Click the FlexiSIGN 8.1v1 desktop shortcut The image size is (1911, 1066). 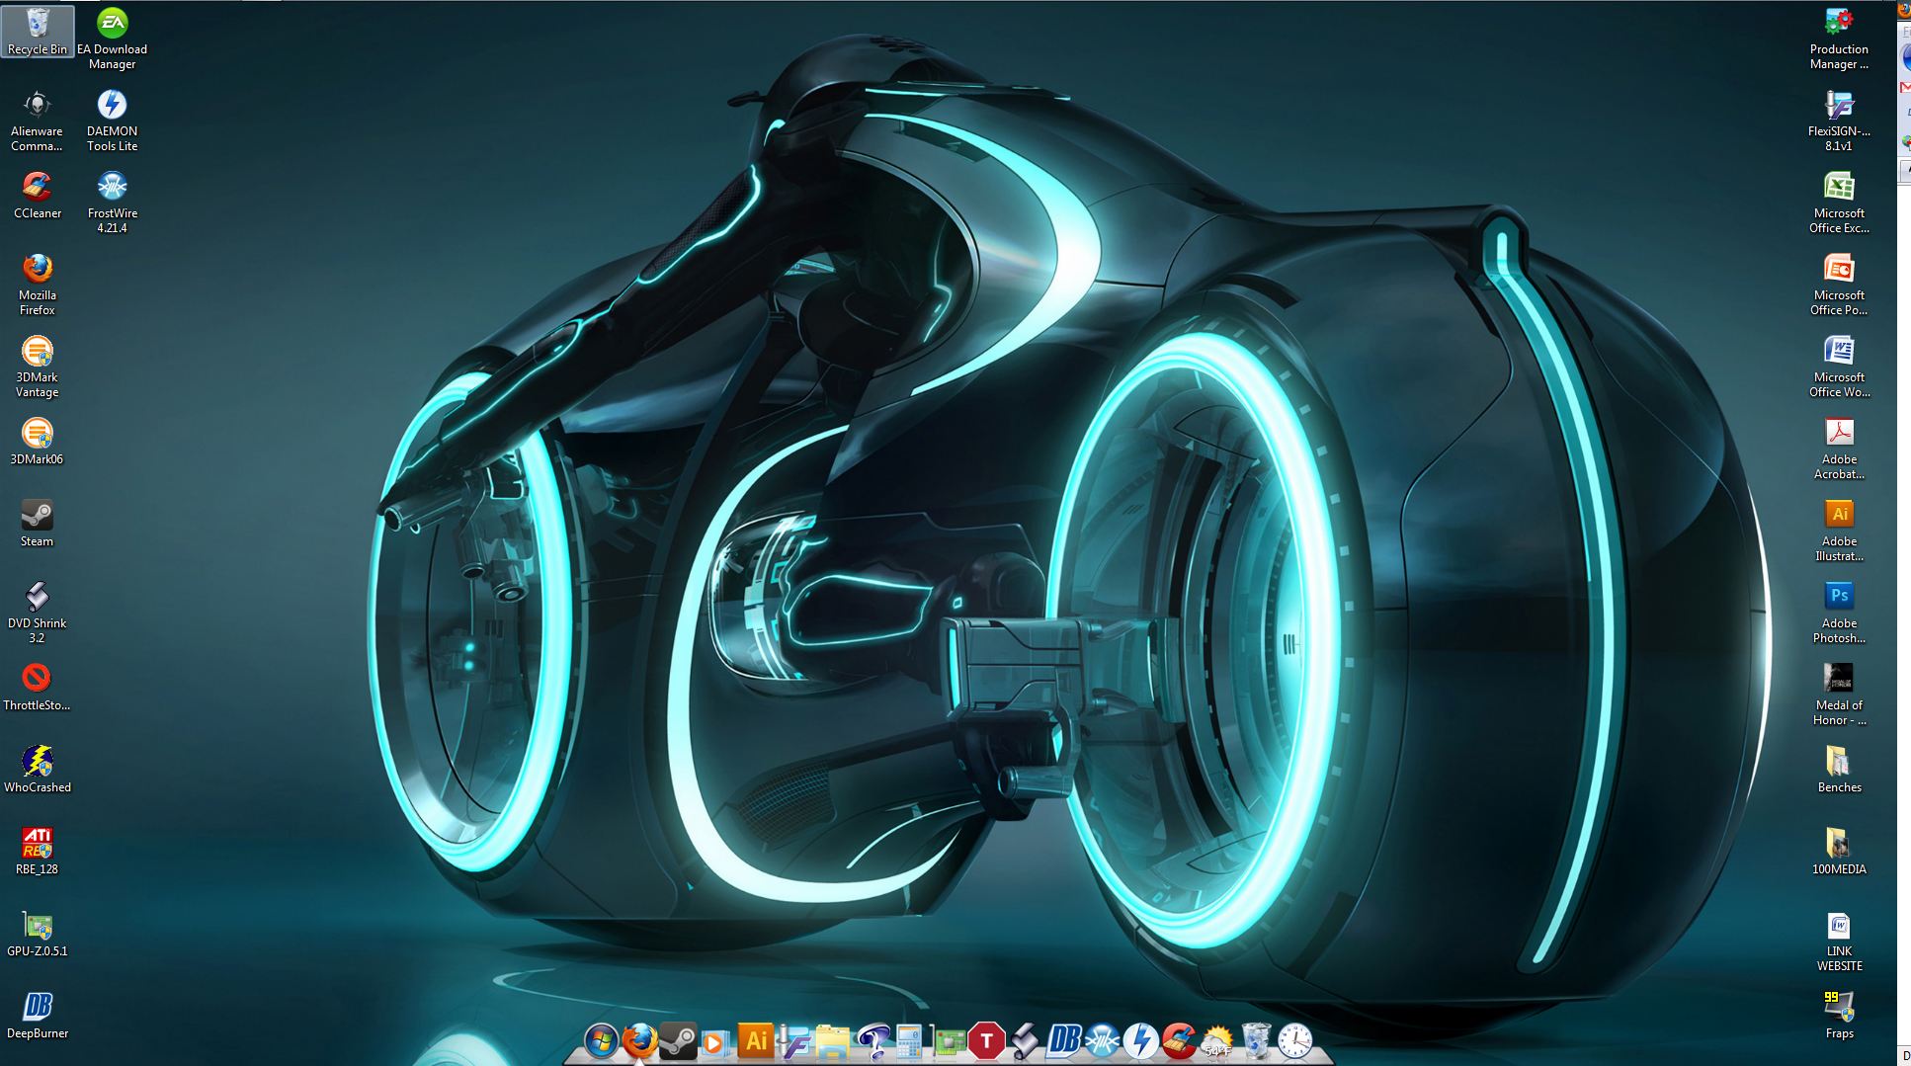click(1839, 121)
